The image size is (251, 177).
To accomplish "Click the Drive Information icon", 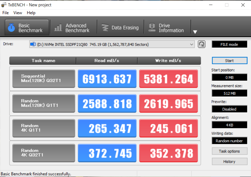I will (152, 28).
